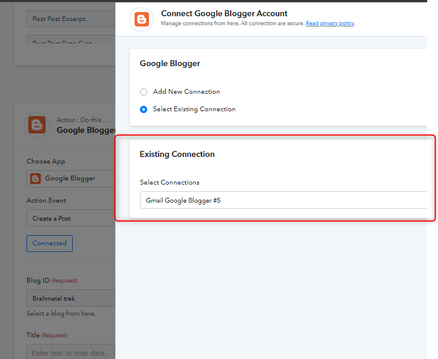Open the Read privacy policy link
The height and width of the screenshot is (359, 438).
pos(330,23)
